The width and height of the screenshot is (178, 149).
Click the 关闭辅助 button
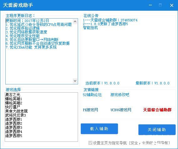pos(157,129)
